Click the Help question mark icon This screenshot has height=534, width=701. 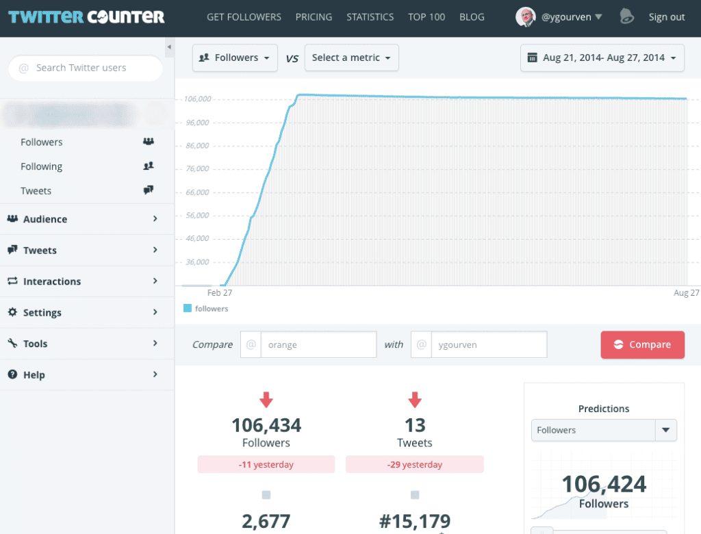pyautogui.click(x=12, y=374)
